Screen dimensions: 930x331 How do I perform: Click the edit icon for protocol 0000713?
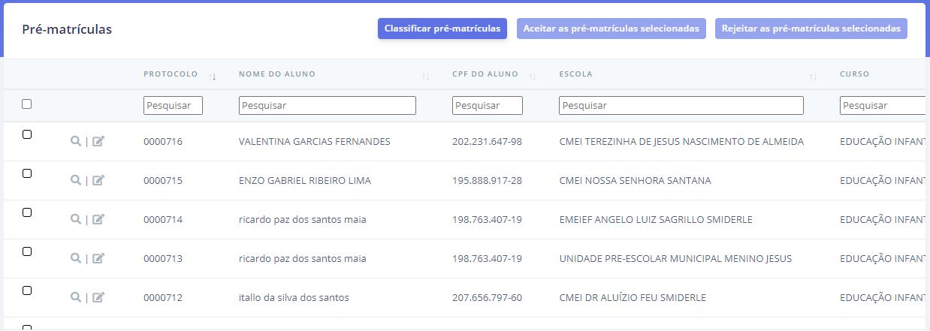(x=98, y=258)
